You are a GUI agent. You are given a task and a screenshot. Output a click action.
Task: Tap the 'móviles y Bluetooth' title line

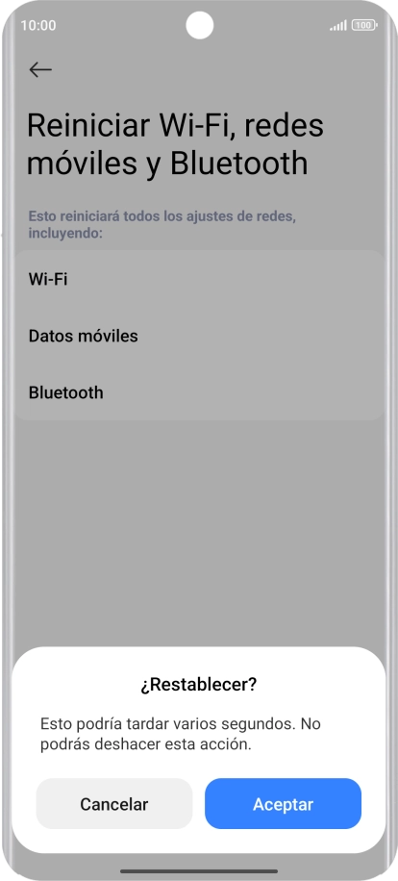click(167, 164)
